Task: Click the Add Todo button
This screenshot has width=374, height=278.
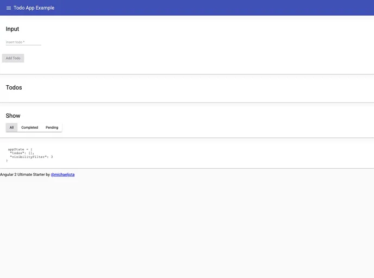Action: click(x=13, y=58)
